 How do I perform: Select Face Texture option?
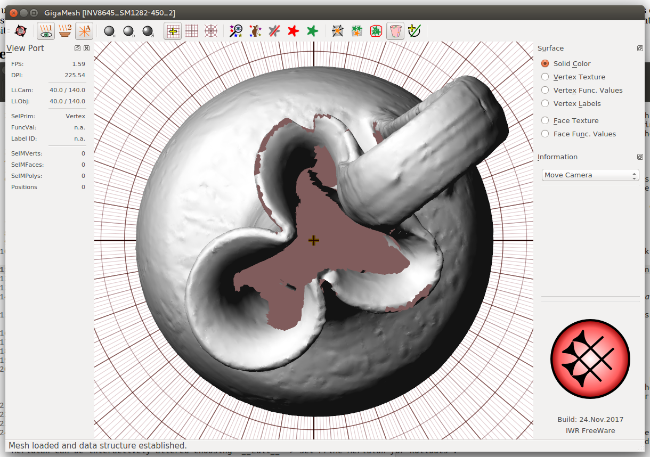click(x=570, y=120)
